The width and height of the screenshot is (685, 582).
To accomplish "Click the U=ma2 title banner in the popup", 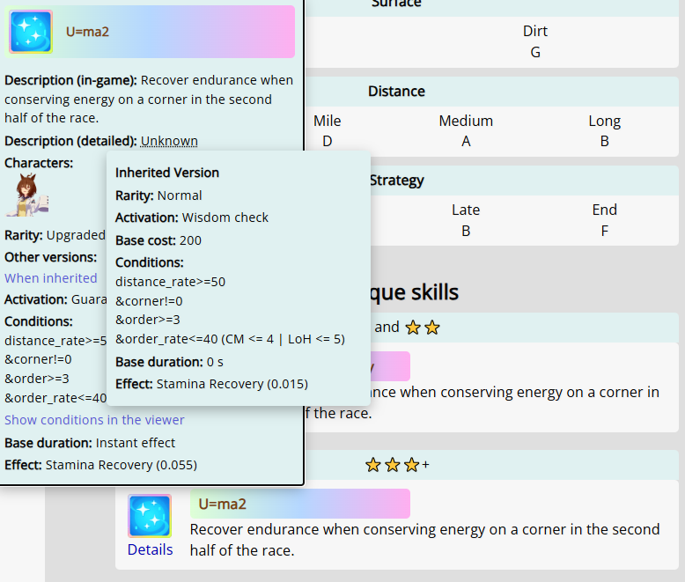I will [150, 32].
